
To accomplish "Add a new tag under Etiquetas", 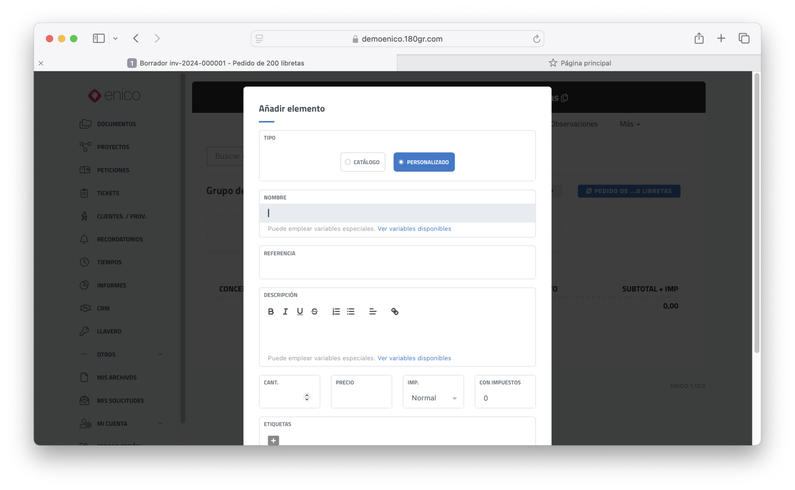I will tap(274, 440).
